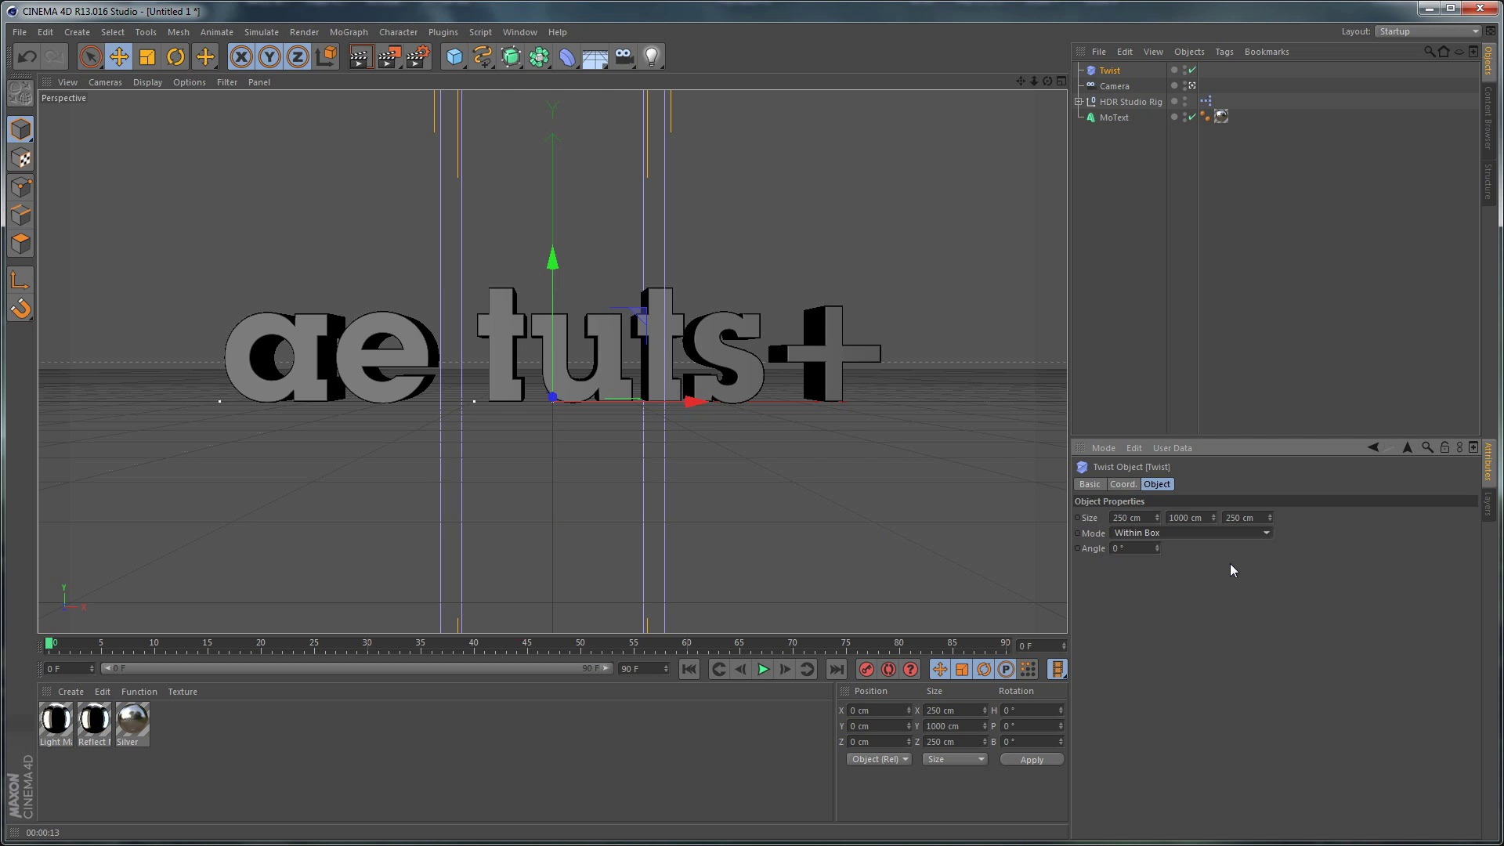Viewport: 1504px width, 846px height.
Task: Select Twist object in Object Manager
Action: pos(1109,70)
